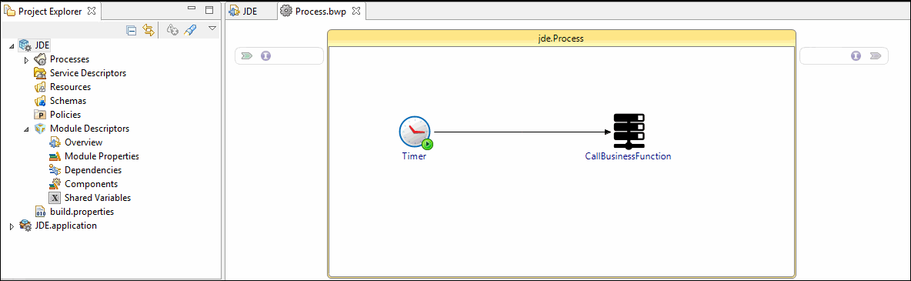Minimize the Project Explorer panel
The width and height of the screenshot is (911, 281).
(192, 9)
